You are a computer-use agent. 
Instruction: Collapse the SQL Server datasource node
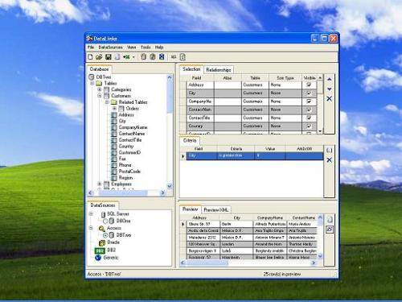coord(91,214)
